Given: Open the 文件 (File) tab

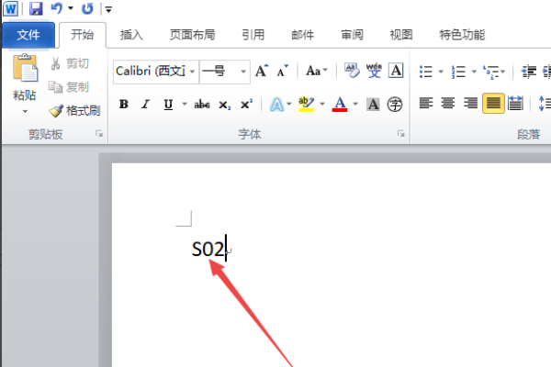Looking at the screenshot, I should (28, 35).
